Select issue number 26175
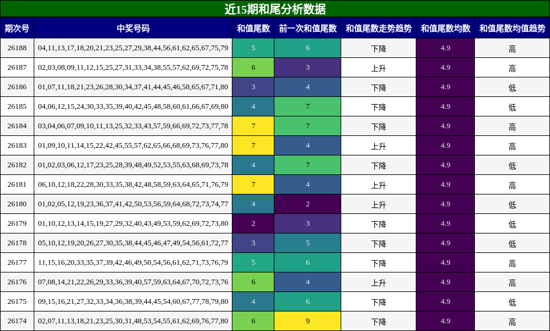 pos(17,301)
